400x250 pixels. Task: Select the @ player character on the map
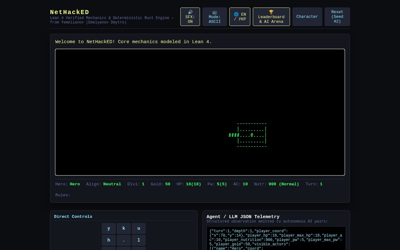pyautogui.click(x=252, y=135)
